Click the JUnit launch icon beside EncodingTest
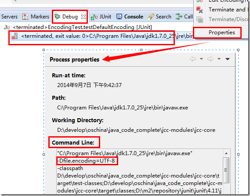This screenshot has height=196, width=250. click(7, 27)
